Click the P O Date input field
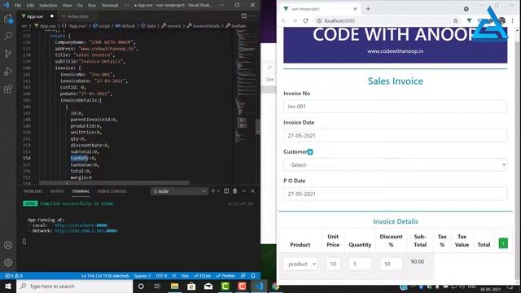521x293 pixels. [x=395, y=194]
